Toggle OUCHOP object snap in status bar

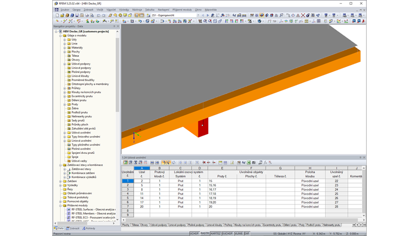(x=227, y=233)
